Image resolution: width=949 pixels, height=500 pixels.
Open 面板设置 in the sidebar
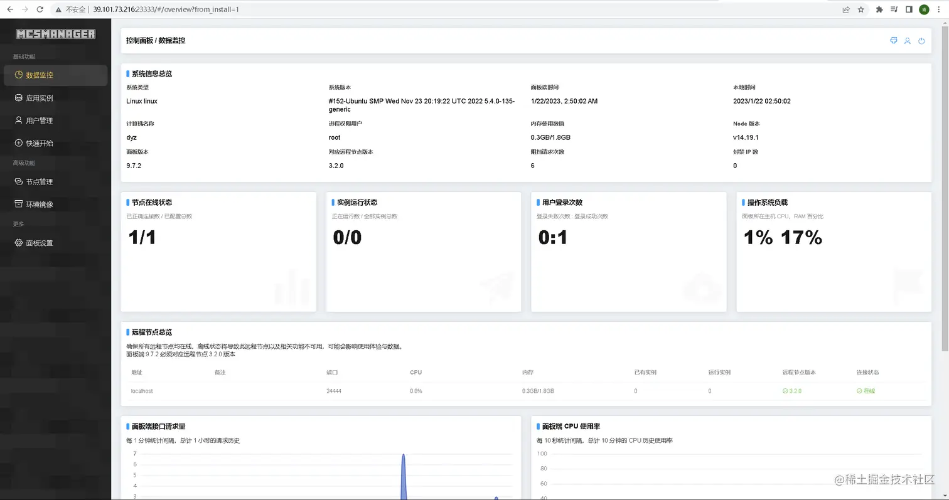coord(55,243)
